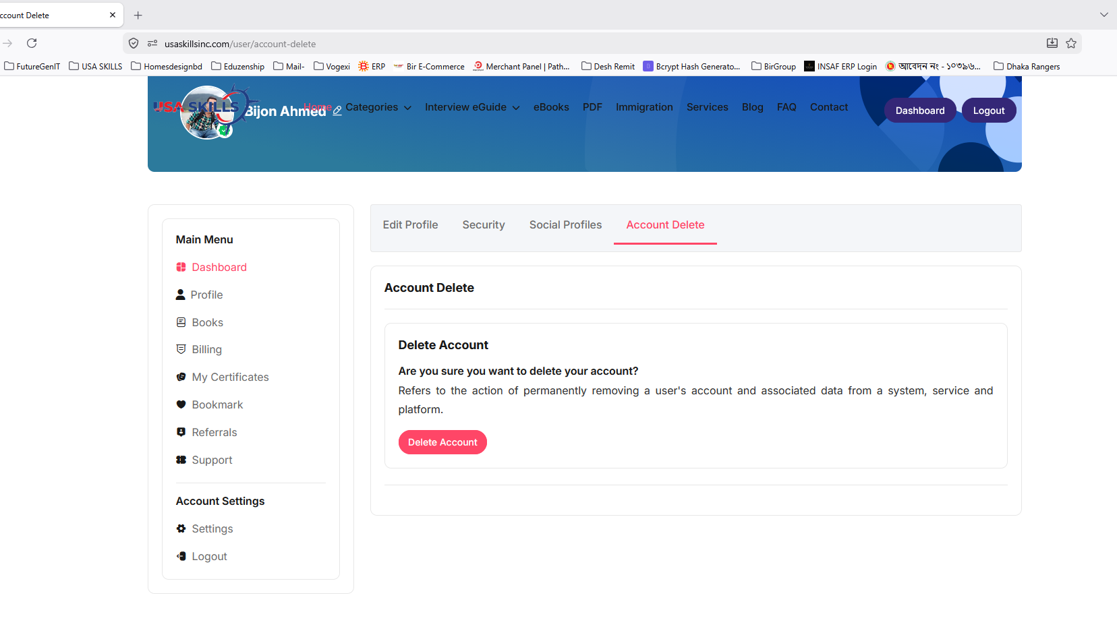1117x639 pixels.
Task: Open the FutureGenIT bookmarks folder
Action: [32, 66]
